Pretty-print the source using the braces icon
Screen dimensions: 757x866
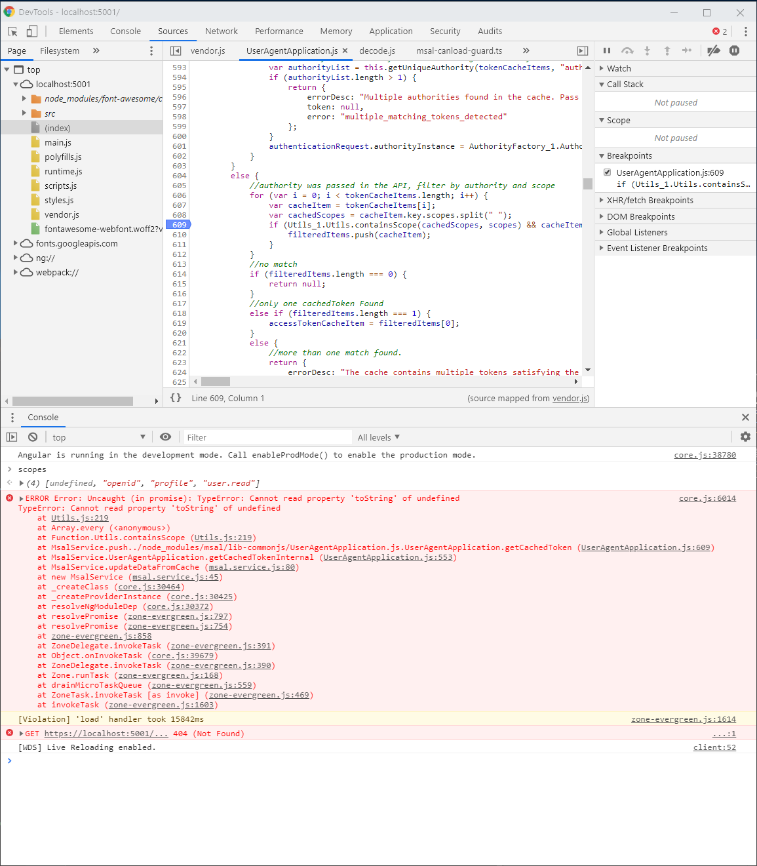[176, 398]
